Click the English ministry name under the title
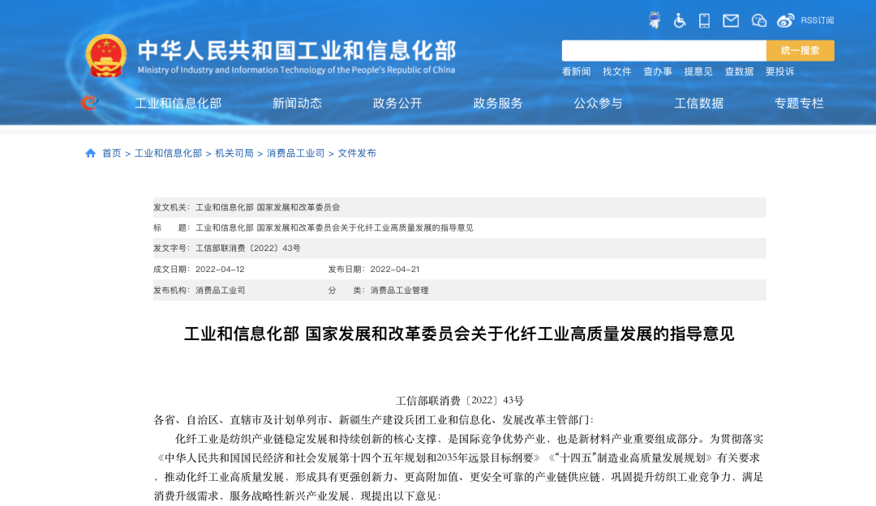This screenshot has height=506, width=876. click(296, 70)
